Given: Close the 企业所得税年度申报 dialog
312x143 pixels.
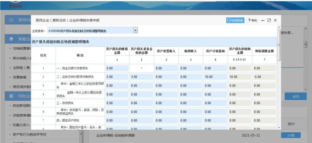Looking at the screenshot, I should (x=275, y=20).
